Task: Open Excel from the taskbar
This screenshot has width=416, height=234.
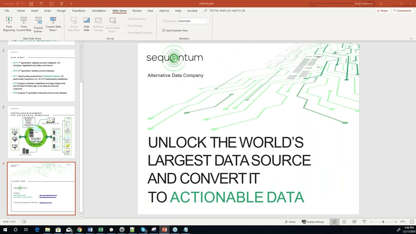Action: (x=101, y=230)
